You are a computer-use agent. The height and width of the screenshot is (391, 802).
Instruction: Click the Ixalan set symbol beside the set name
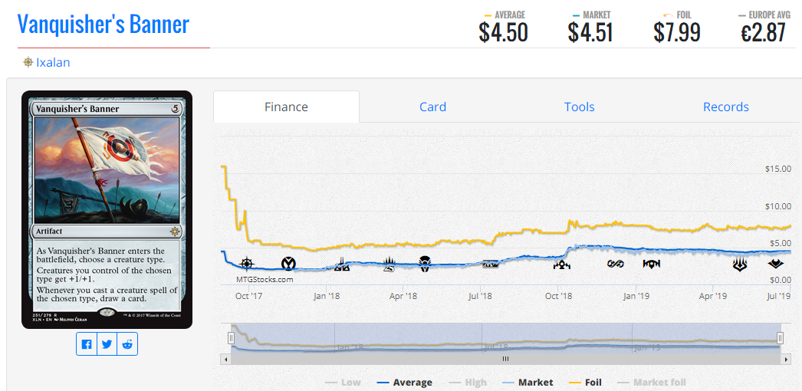pos(28,62)
